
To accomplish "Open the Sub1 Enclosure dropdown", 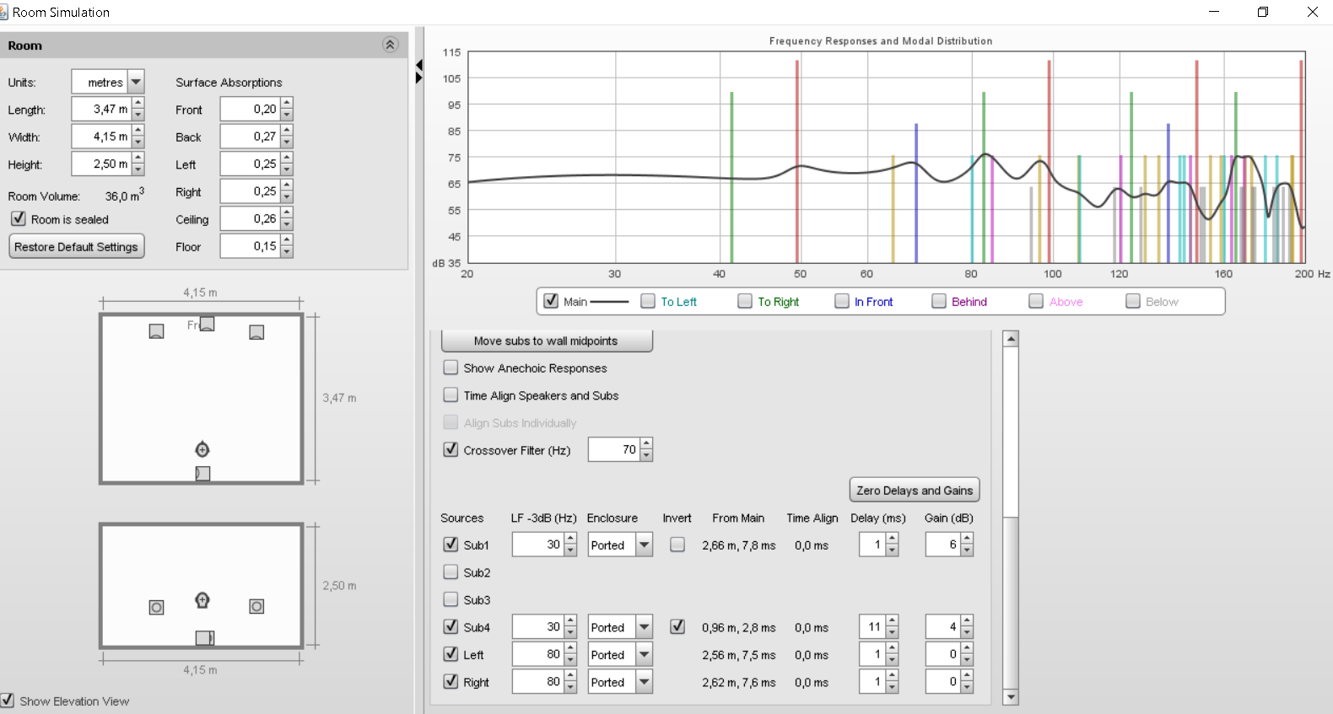I will (x=644, y=545).
